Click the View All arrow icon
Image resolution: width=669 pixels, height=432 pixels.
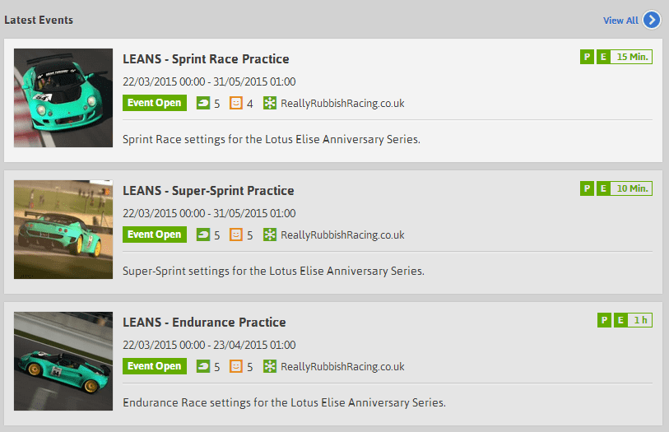tap(652, 20)
